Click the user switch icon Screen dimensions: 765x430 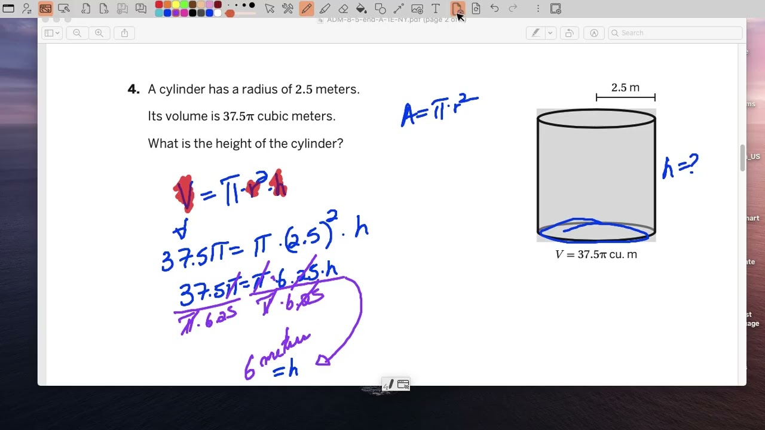pyautogui.click(x=27, y=8)
